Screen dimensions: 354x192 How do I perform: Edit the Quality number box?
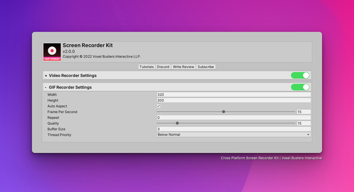point(304,123)
